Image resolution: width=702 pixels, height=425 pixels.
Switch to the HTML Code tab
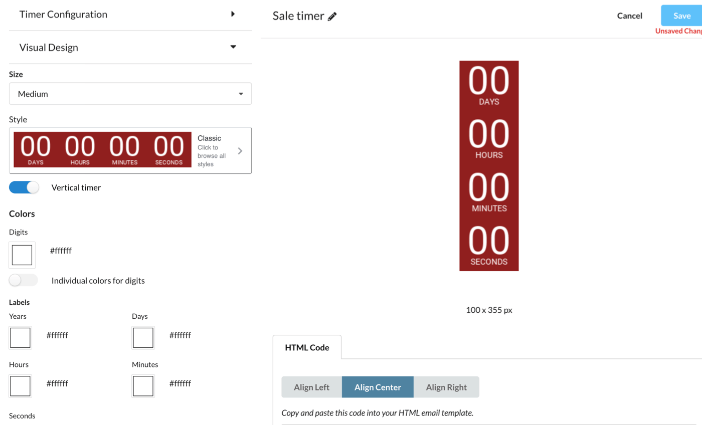[x=307, y=347]
